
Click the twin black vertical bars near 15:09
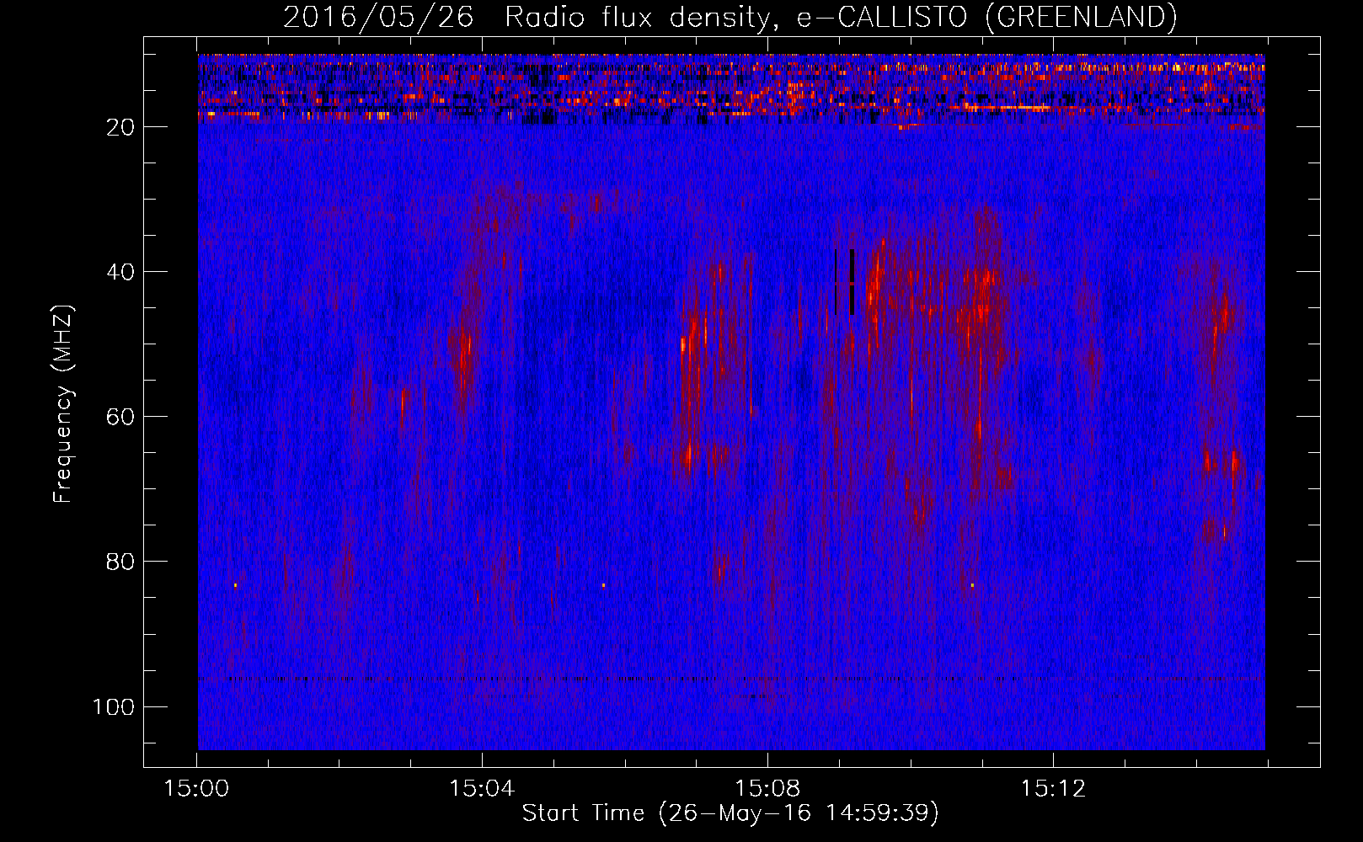coord(844,282)
